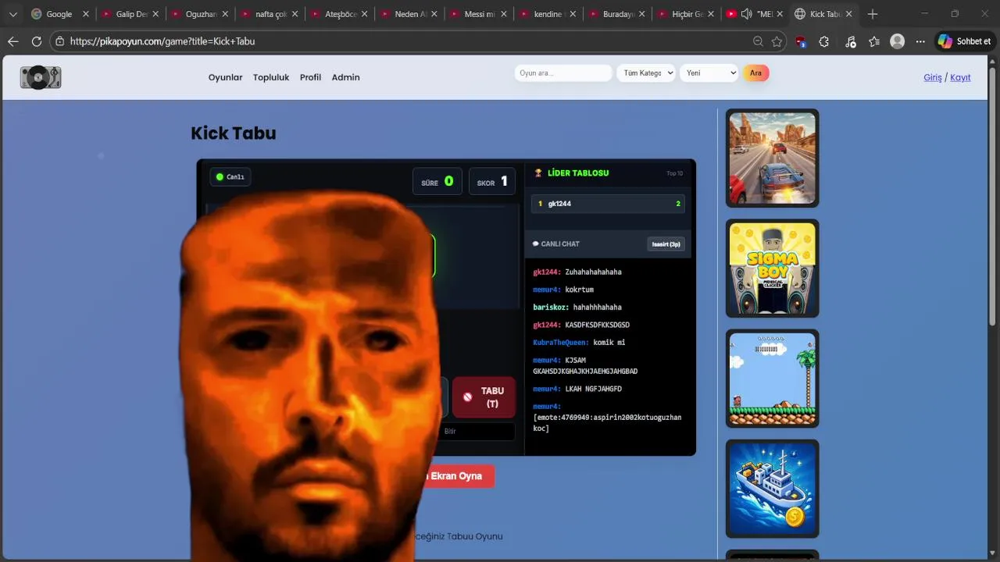Screen dimensions: 1000x562
Task: Open the car racing game thumbnail
Action: (773, 158)
